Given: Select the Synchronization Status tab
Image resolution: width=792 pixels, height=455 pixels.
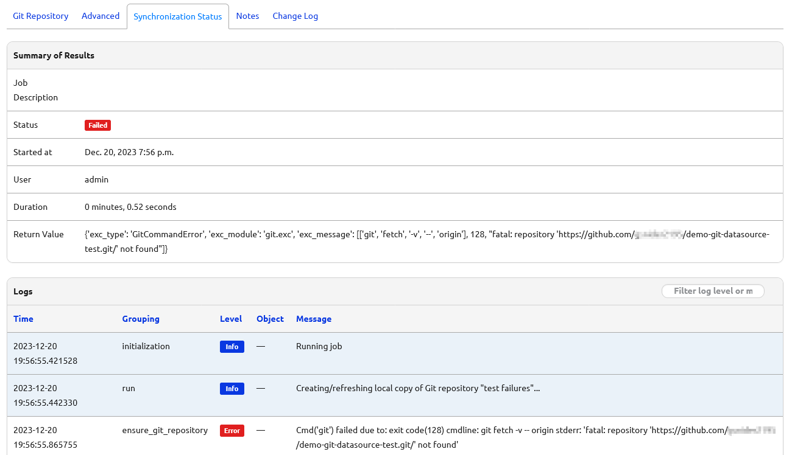Looking at the screenshot, I should 177,17.
